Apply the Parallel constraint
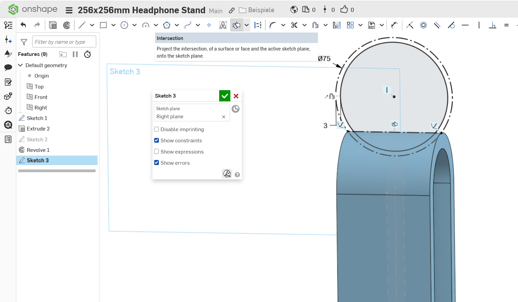Viewport: 518px width, 302px height. (437, 25)
